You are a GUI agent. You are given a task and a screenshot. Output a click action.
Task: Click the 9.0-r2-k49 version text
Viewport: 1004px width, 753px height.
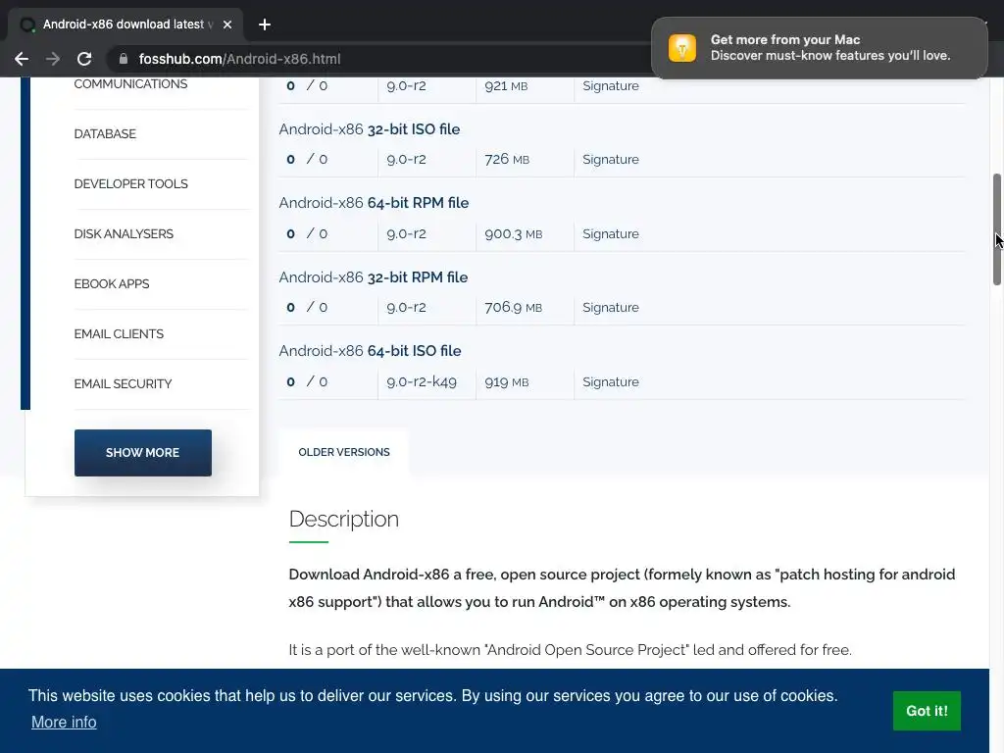(x=422, y=381)
